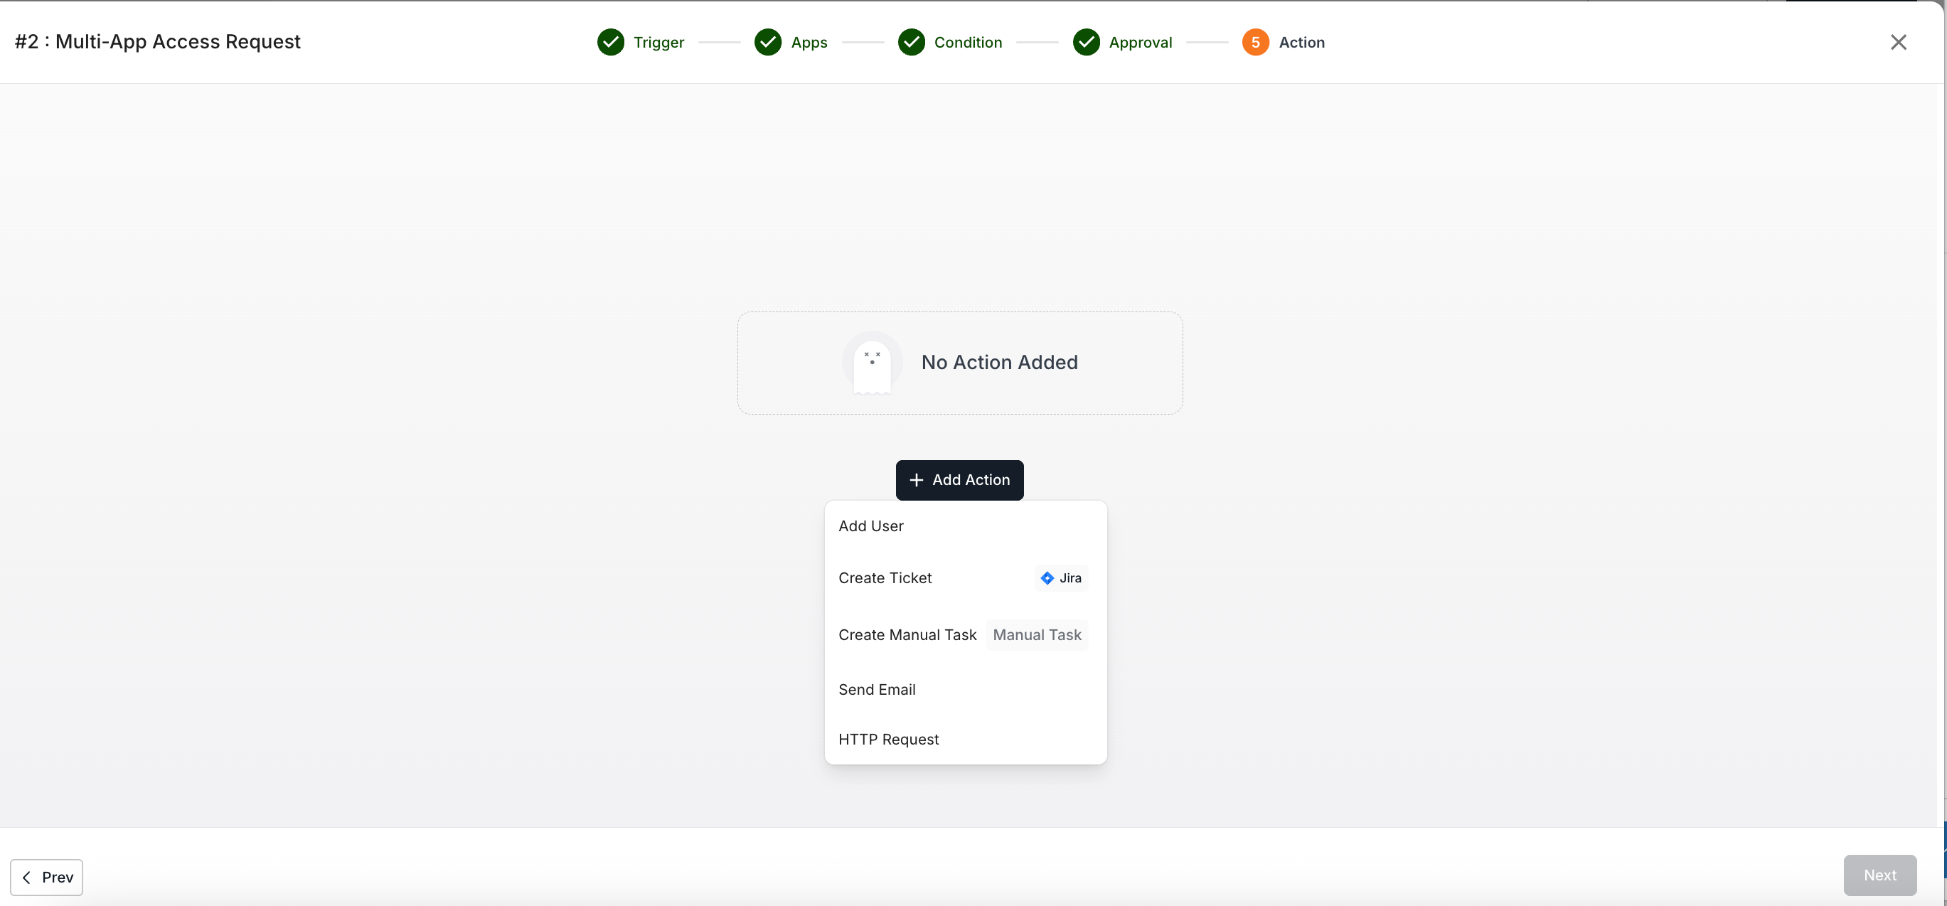Click the Condition step checkmark icon
Screen dimensions: 1947x906
tap(911, 43)
